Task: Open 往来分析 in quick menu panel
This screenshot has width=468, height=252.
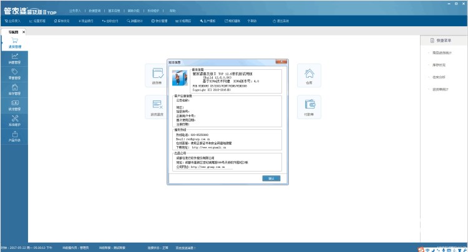Action: pyautogui.click(x=439, y=77)
